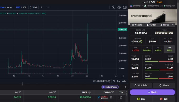Click liquidity lock icon next to $254K
The width and height of the screenshot is (179, 102).
coord(141,42)
